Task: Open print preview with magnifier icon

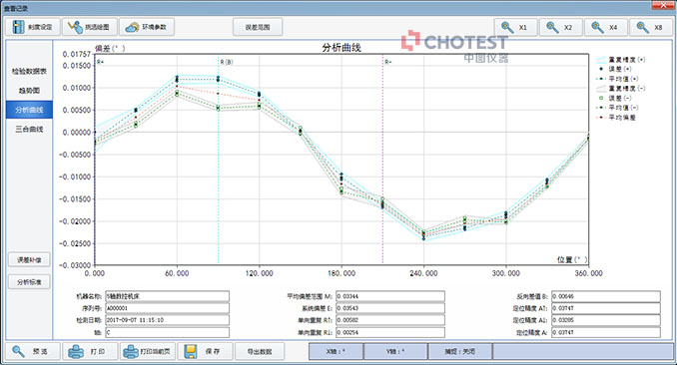Action: click(32, 352)
